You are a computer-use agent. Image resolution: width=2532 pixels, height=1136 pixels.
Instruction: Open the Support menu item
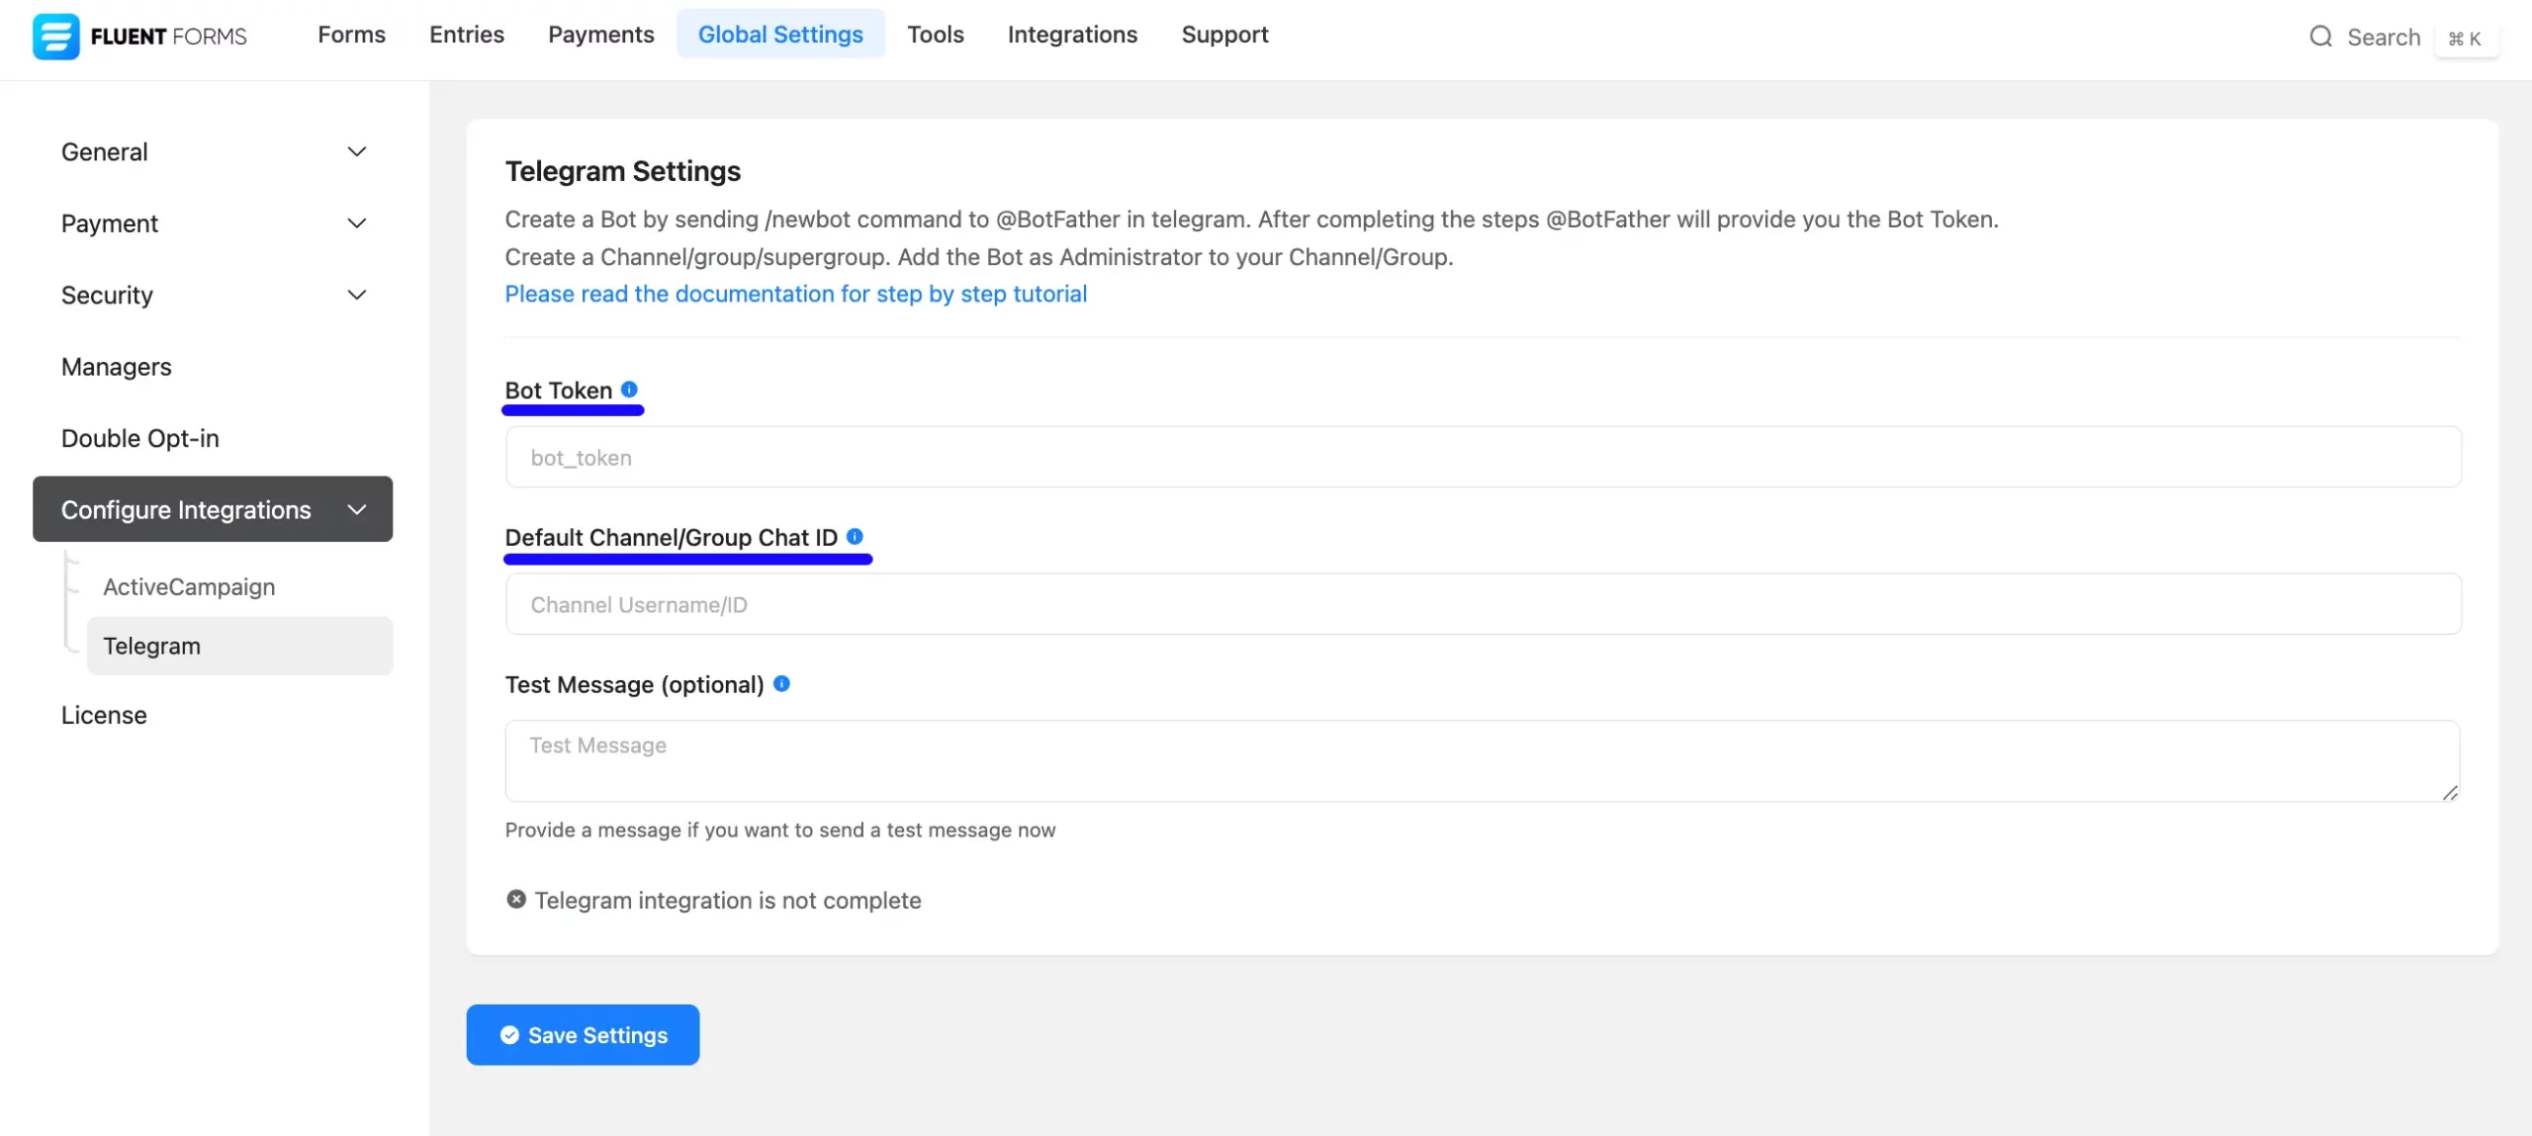point(1224,35)
